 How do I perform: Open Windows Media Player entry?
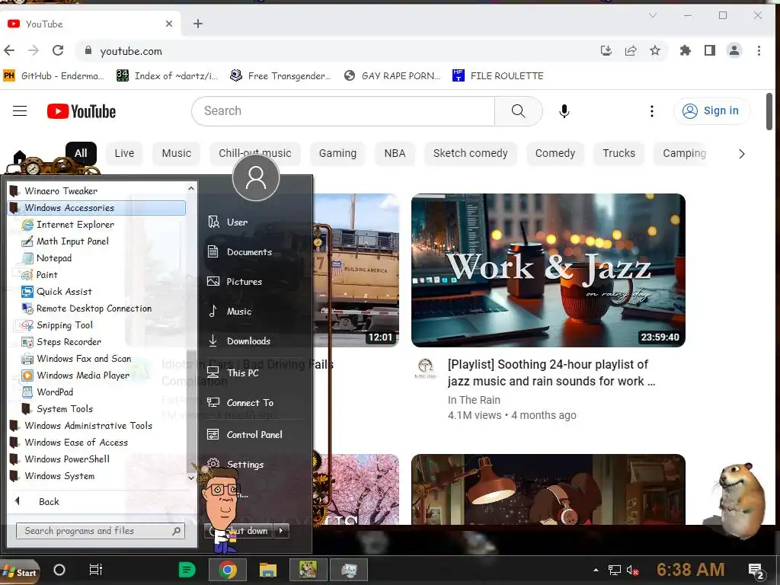[x=76, y=375]
